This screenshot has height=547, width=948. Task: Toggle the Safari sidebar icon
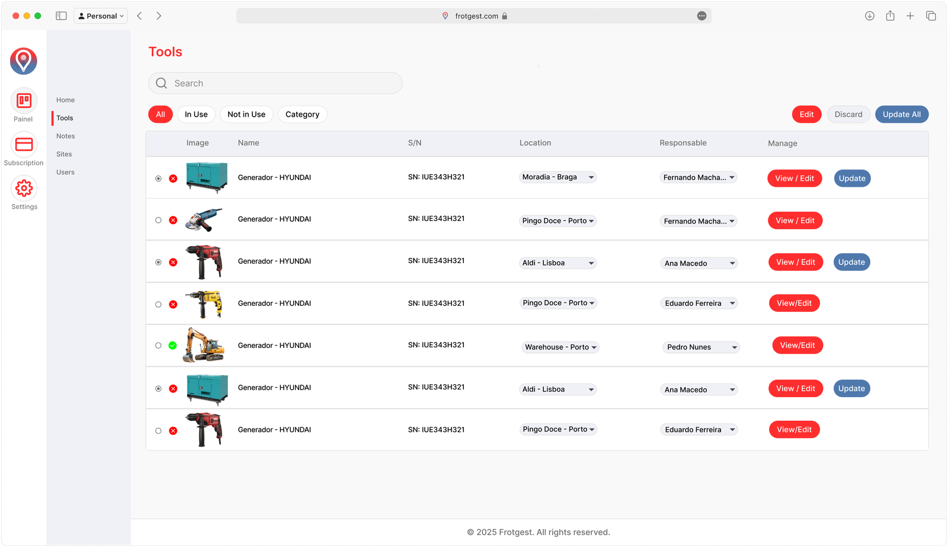61,16
